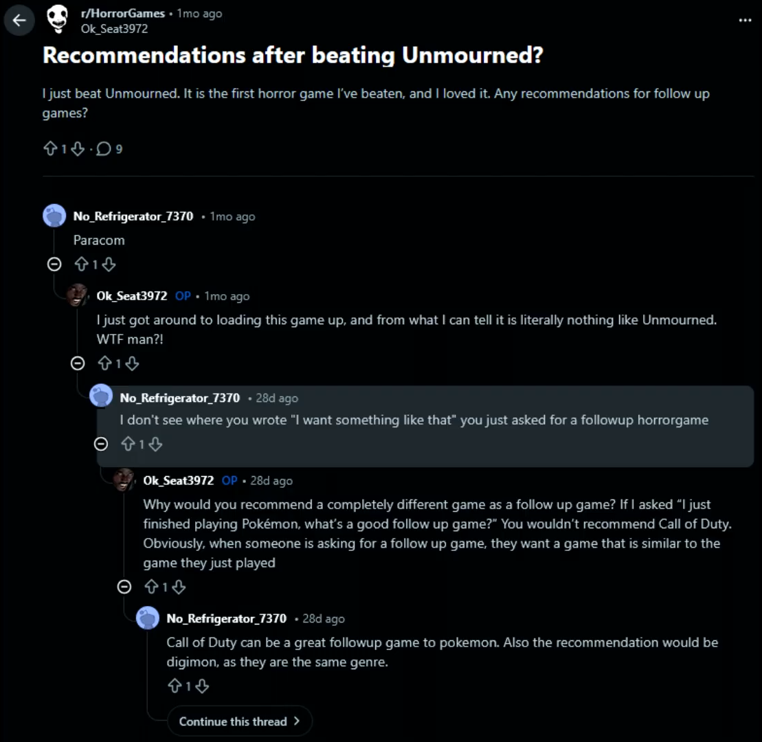Collapse the highlighted 28d ago comment thread

[x=101, y=445]
